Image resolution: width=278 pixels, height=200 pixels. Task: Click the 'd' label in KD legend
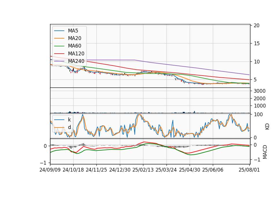coord(69,127)
